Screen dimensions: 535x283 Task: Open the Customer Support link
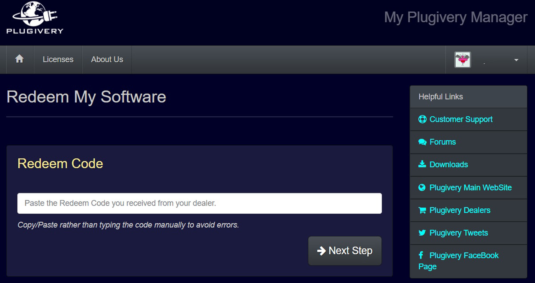461,119
